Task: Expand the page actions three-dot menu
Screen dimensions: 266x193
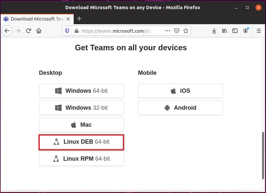Action: pyautogui.click(x=168, y=31)
